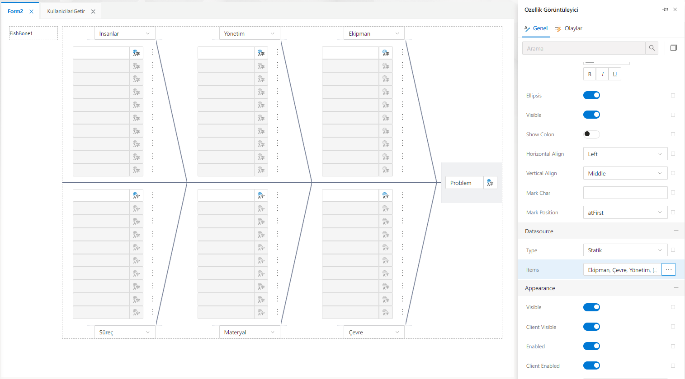Open the Süreç category dropdown
This screenshot has width=685, height=379.
pos(125,332)
